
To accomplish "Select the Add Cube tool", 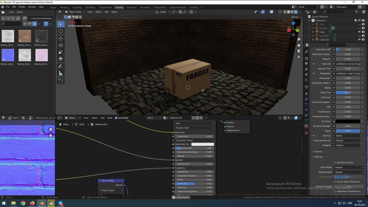I will pos(61,81).
